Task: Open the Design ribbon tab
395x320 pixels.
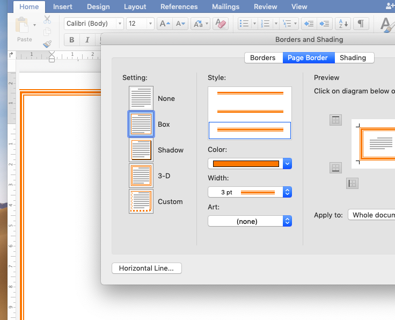Action: [98, 7]
